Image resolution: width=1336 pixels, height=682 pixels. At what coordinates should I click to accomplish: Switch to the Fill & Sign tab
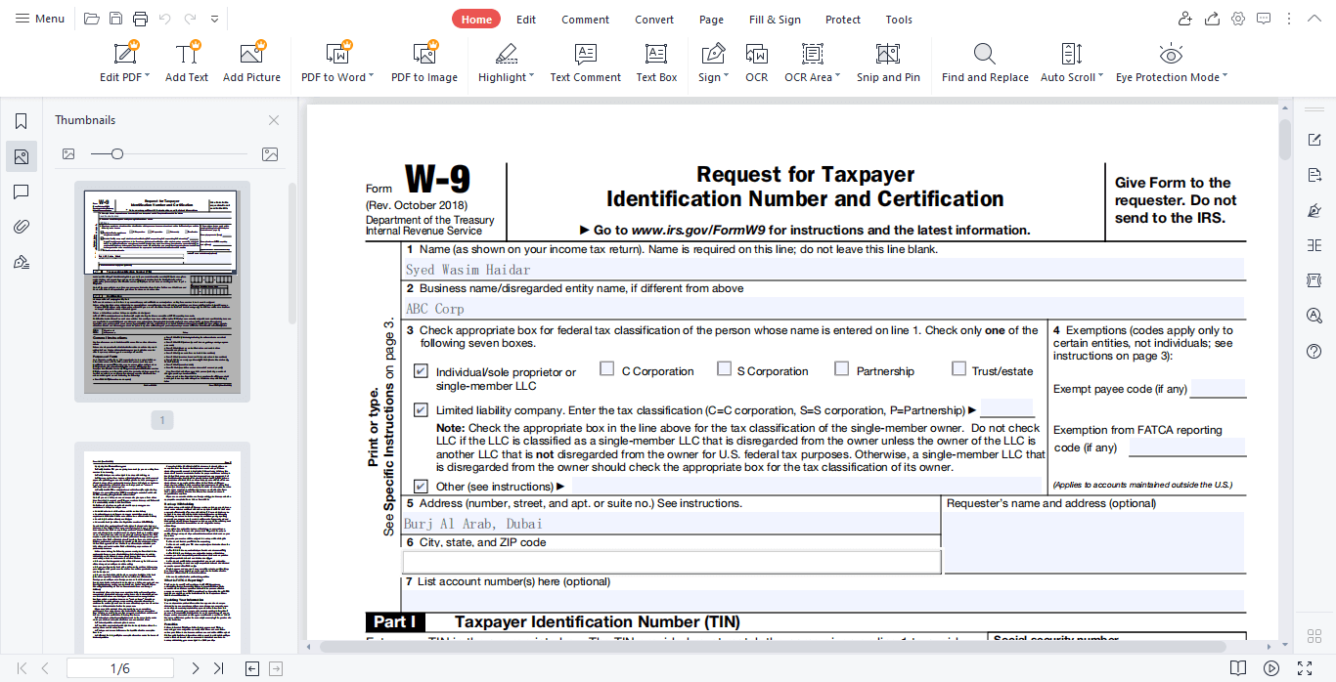(774, 20)
